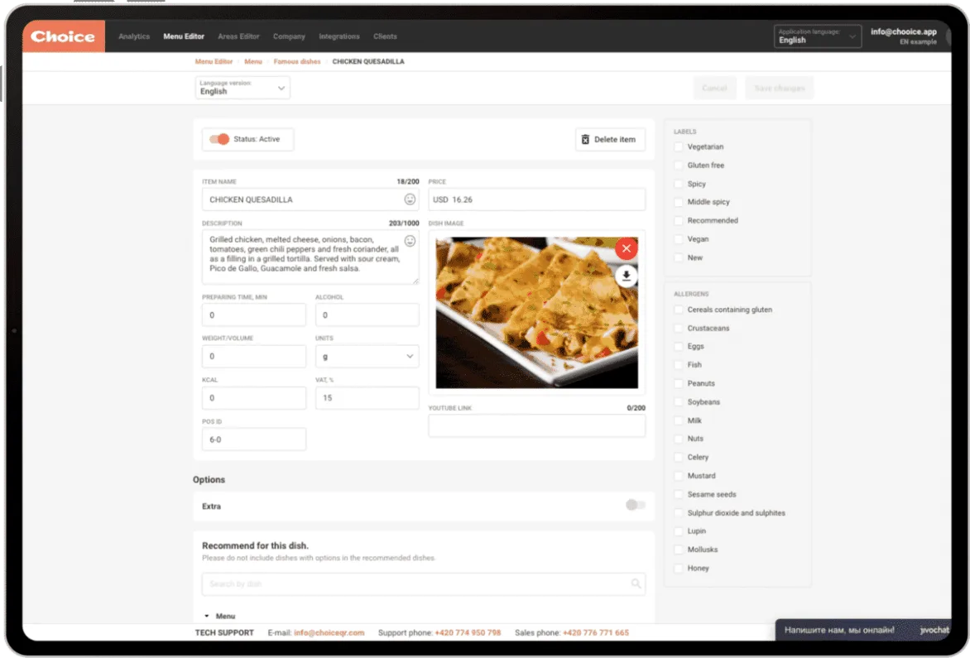This screenshot has width=970, height=658.
Task: Click the emoji icon in Item Name field
Action: pos(409,199)
